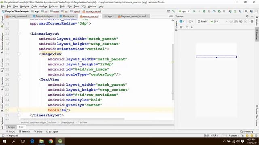Click the Make Project hammer icon
This screenshot has height=145, width=259.
pyautogui.click(x=173, y=11)
